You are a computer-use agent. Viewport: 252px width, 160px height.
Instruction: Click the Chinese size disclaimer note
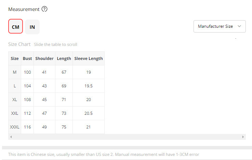[x=104, y=155]
